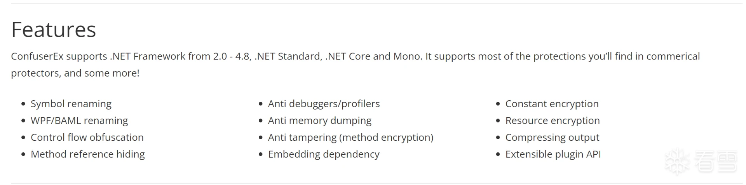The image size is (746, 185).
Task: Click the snowflake watermark logo
Action: [677, 161]
